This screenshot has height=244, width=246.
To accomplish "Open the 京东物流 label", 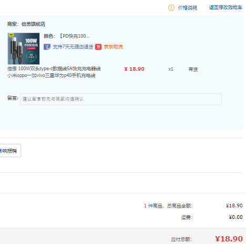I will tap(113, 47).
